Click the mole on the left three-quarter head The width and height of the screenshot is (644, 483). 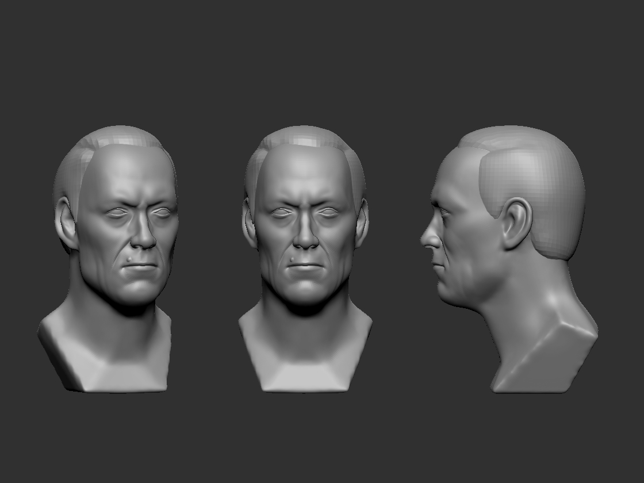(132, 263)
